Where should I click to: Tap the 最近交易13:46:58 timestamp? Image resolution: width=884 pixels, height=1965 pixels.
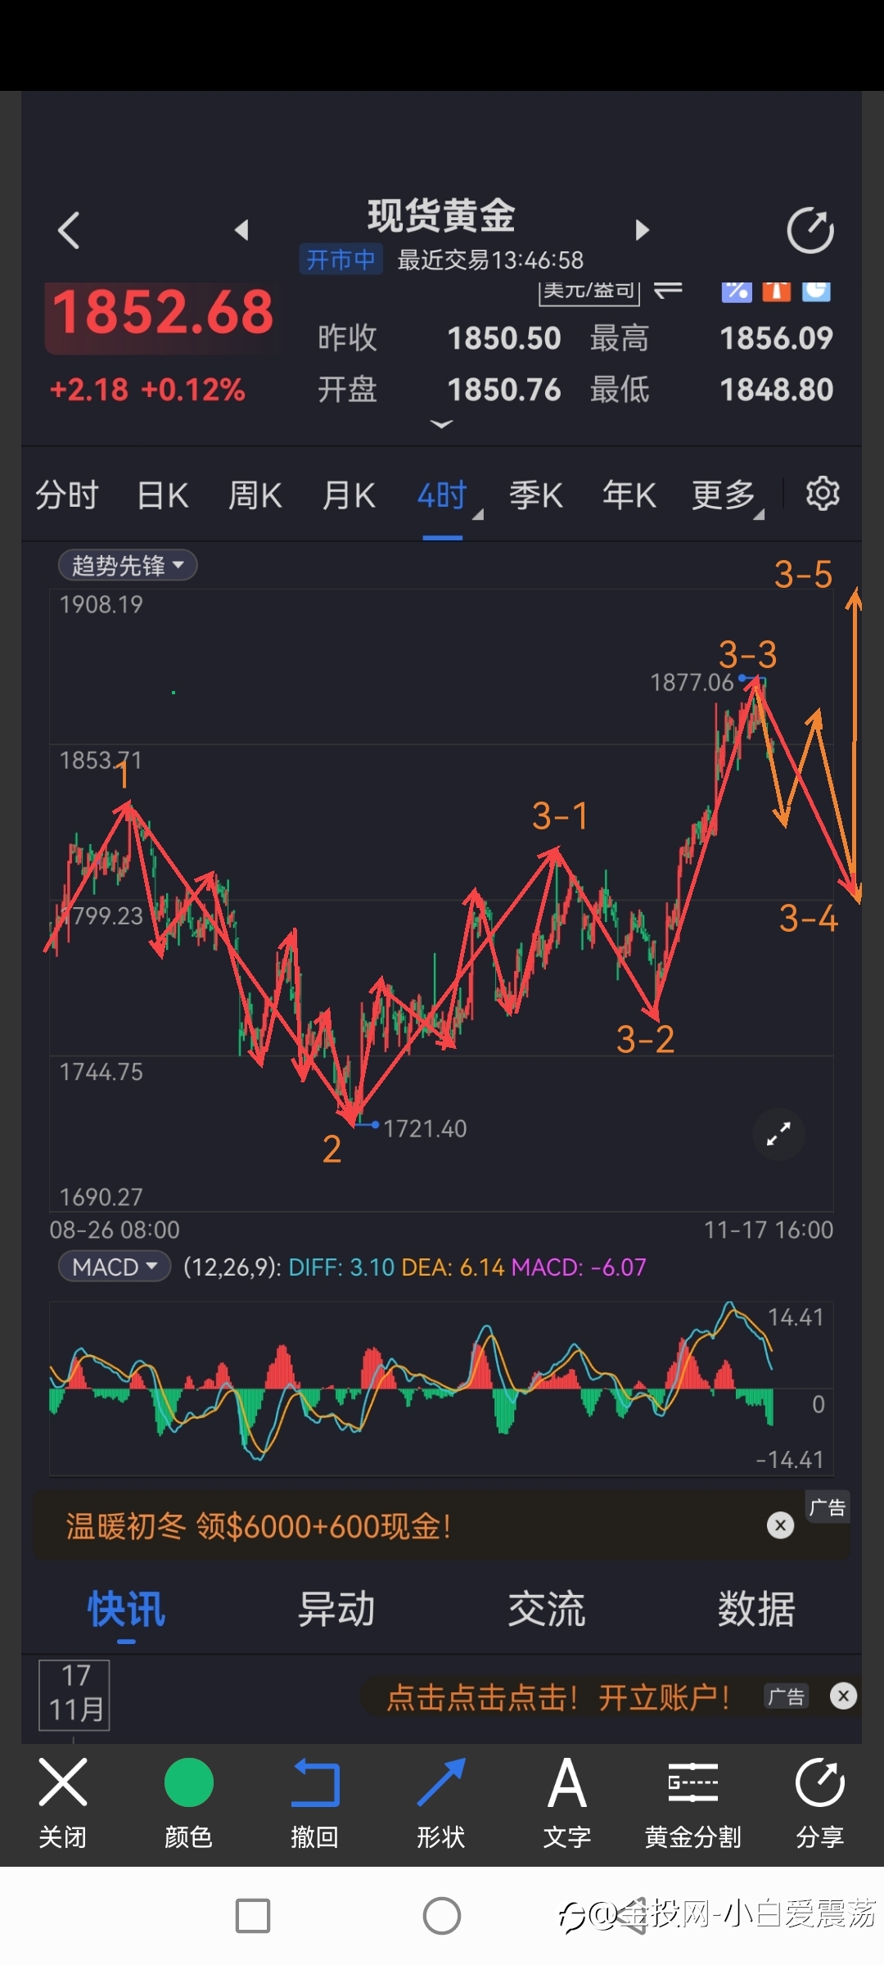pos(490,260)
